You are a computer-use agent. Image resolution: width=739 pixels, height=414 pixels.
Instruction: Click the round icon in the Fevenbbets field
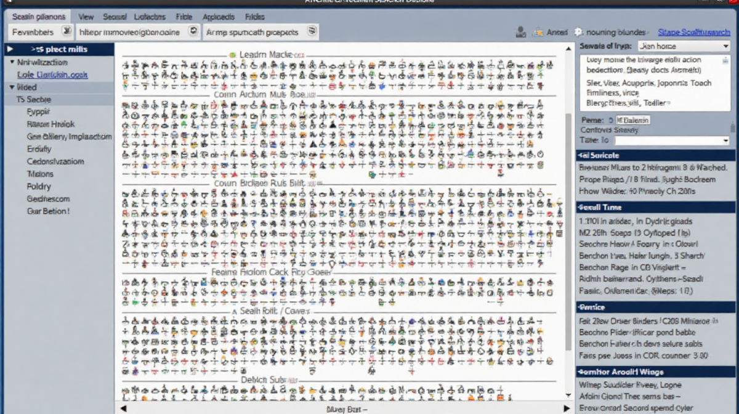tap(67, 31)
